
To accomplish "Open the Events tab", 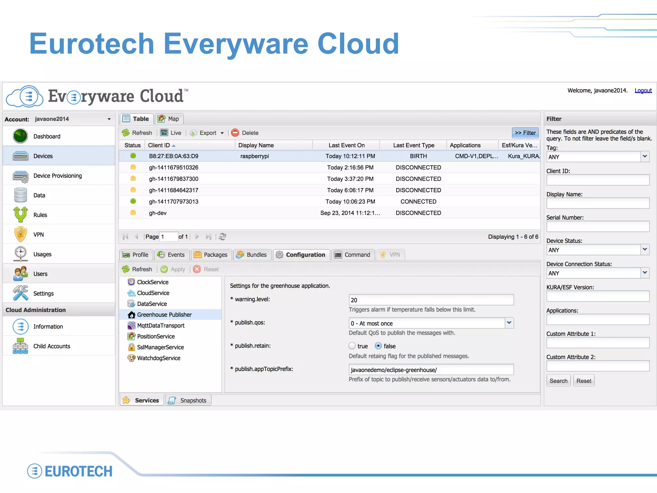I will (172, 255).
